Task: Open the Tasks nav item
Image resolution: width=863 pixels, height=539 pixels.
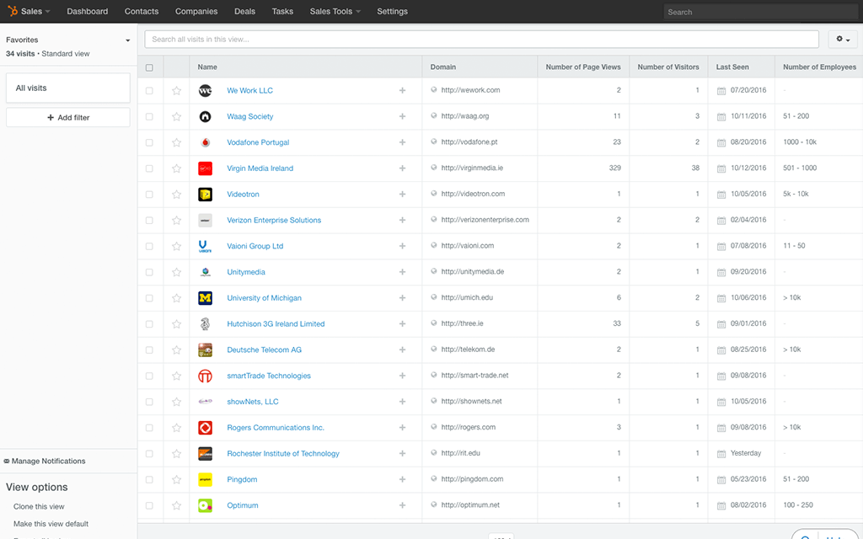Action: [282, 11]
